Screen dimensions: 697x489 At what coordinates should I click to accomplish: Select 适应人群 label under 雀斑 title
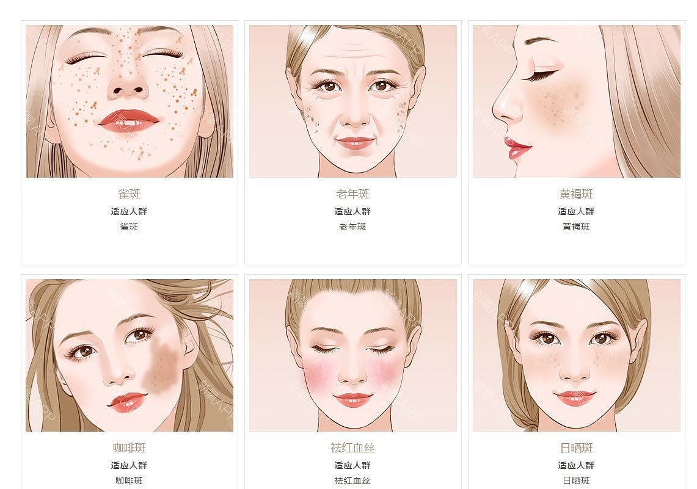129,211
